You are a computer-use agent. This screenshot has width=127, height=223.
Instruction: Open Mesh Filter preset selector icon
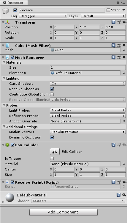(119, 45)
